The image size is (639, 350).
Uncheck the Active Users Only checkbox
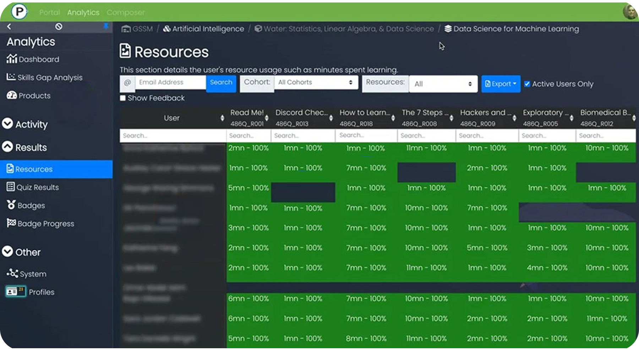527,84
